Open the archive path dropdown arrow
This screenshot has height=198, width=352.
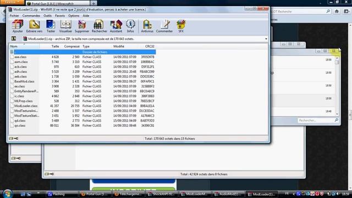coord(266,39)
